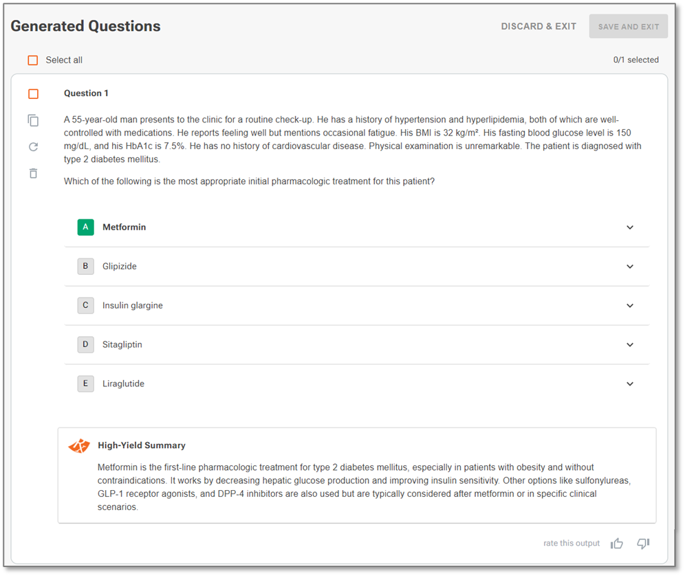685x576 pixels.
Task: Expand the Liraglutide answer chevron
Action: tap(630, 384)
